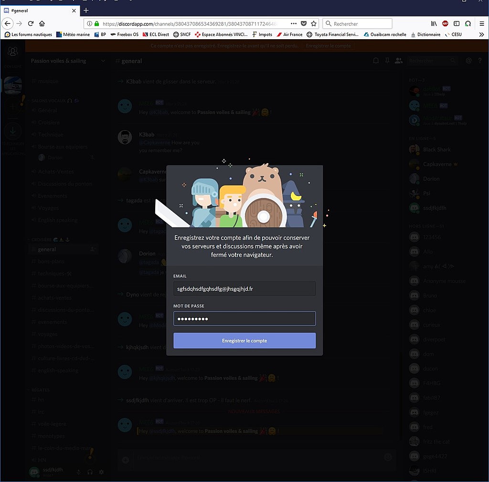489x482 pixels.
Task: Select the Passion voiles server icon
Action: [13, 85]
